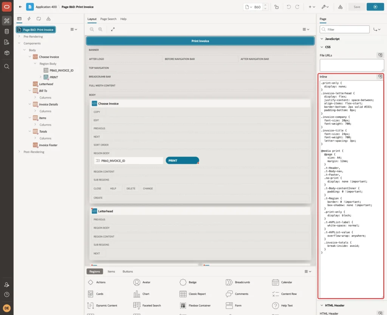This screenshot has width=387, height=315.
Task: Open the Create plus dropdown
Action: [312, 7]
